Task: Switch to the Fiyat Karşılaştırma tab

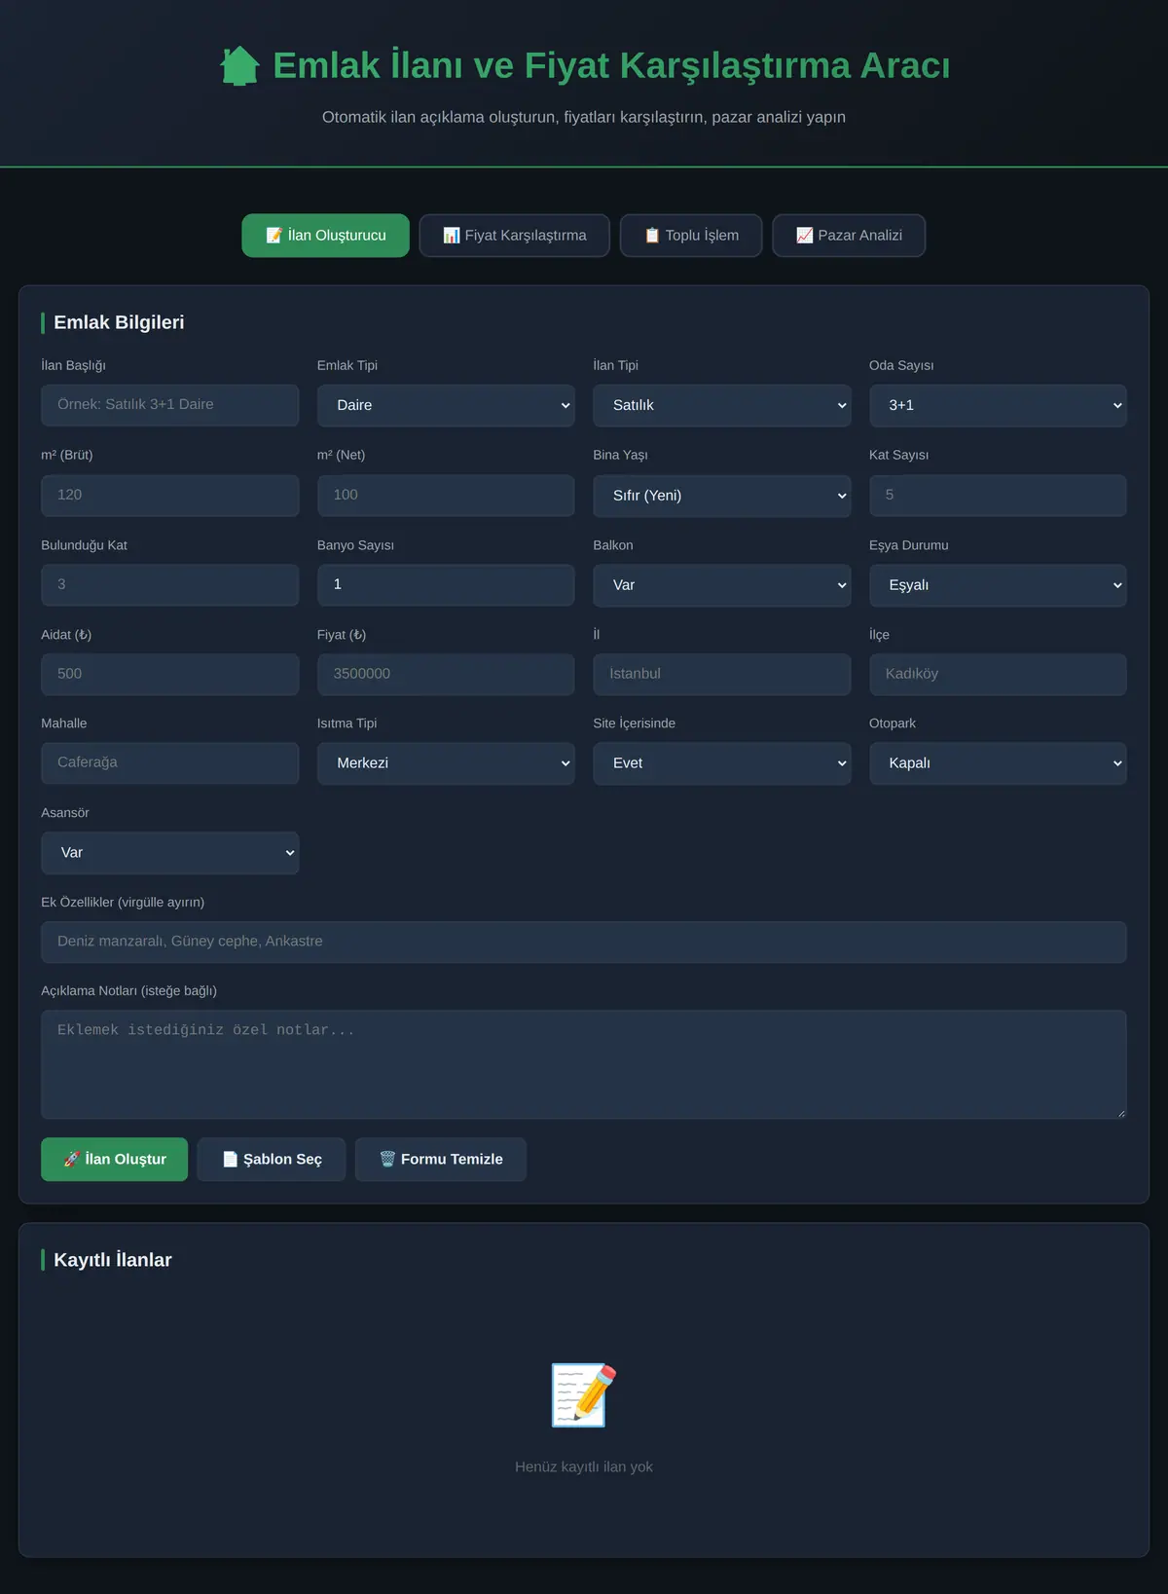Action: 514,236
